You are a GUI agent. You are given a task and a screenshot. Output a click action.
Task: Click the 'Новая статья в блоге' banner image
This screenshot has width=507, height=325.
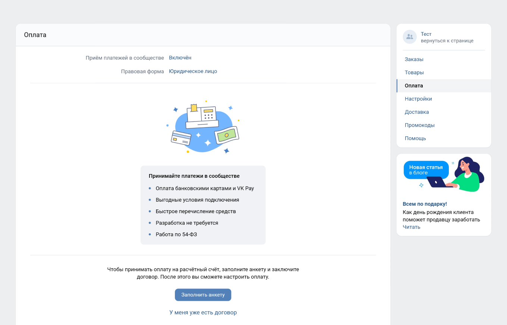pyautogui.click(x=444, y=174)
